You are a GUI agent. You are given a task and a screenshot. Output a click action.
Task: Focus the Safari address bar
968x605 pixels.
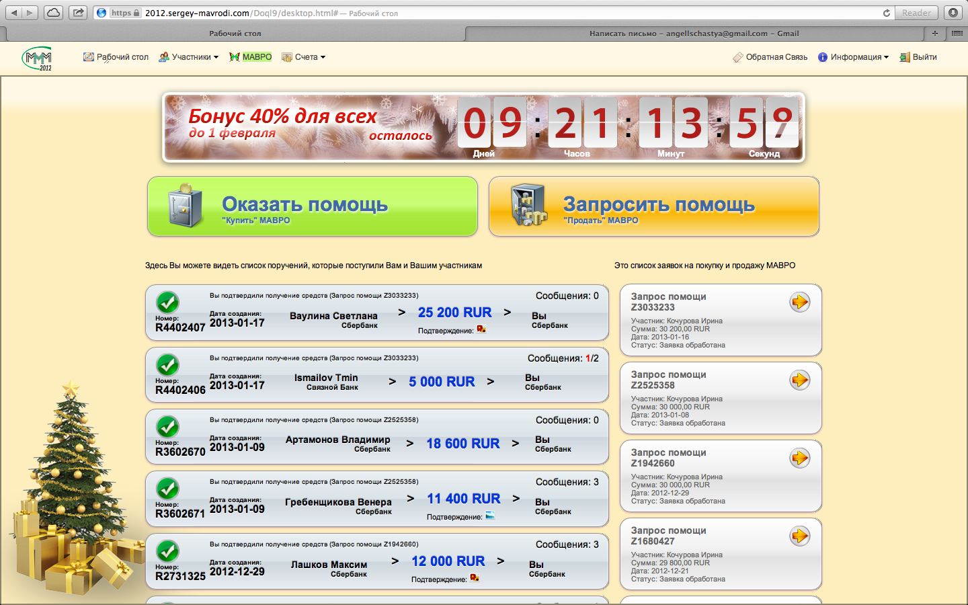494,13
